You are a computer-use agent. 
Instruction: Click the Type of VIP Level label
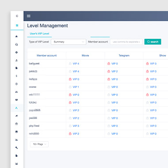39,42
